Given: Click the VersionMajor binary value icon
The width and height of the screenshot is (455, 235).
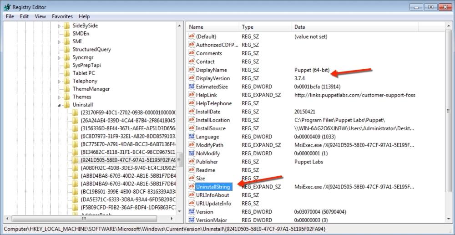Looking at the screenshot, I should [x=192, y=220].
